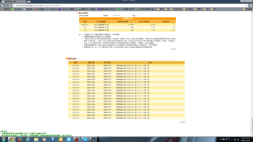
Task: Click the page's vertical scrollbar thumb
Action: (x=252, y=126)
